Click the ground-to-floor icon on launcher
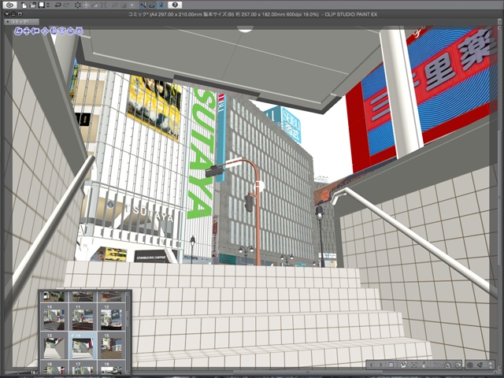Screen dimensions: 504x378 point(424,365)
